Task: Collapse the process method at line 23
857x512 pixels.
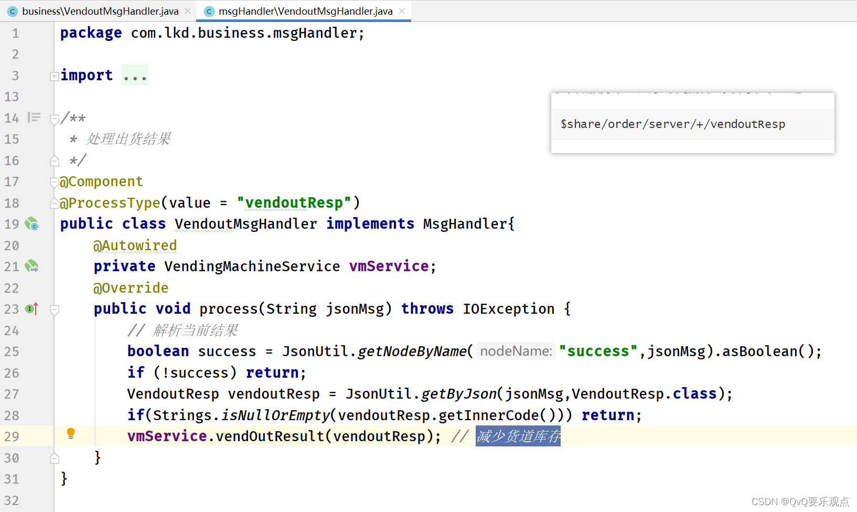Action: pyautogui.click(x=54, y=310)
